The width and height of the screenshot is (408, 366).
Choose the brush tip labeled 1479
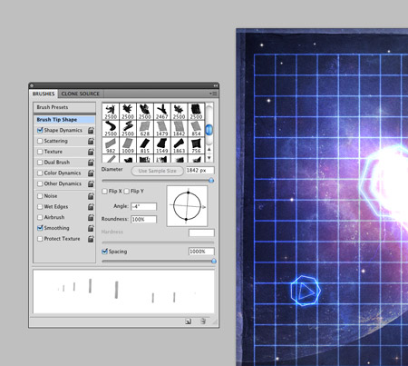pos(162,128)
